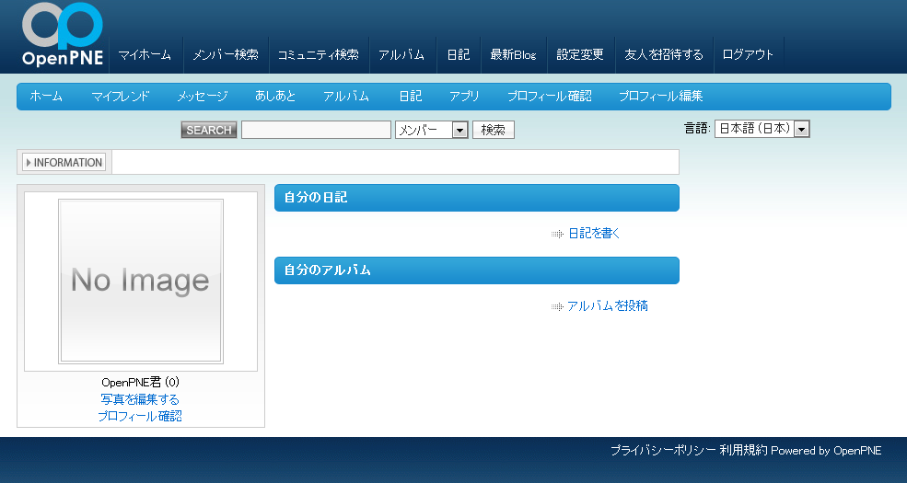Open マイフレンド tab
907x483 pixels.
coord(121,97)
